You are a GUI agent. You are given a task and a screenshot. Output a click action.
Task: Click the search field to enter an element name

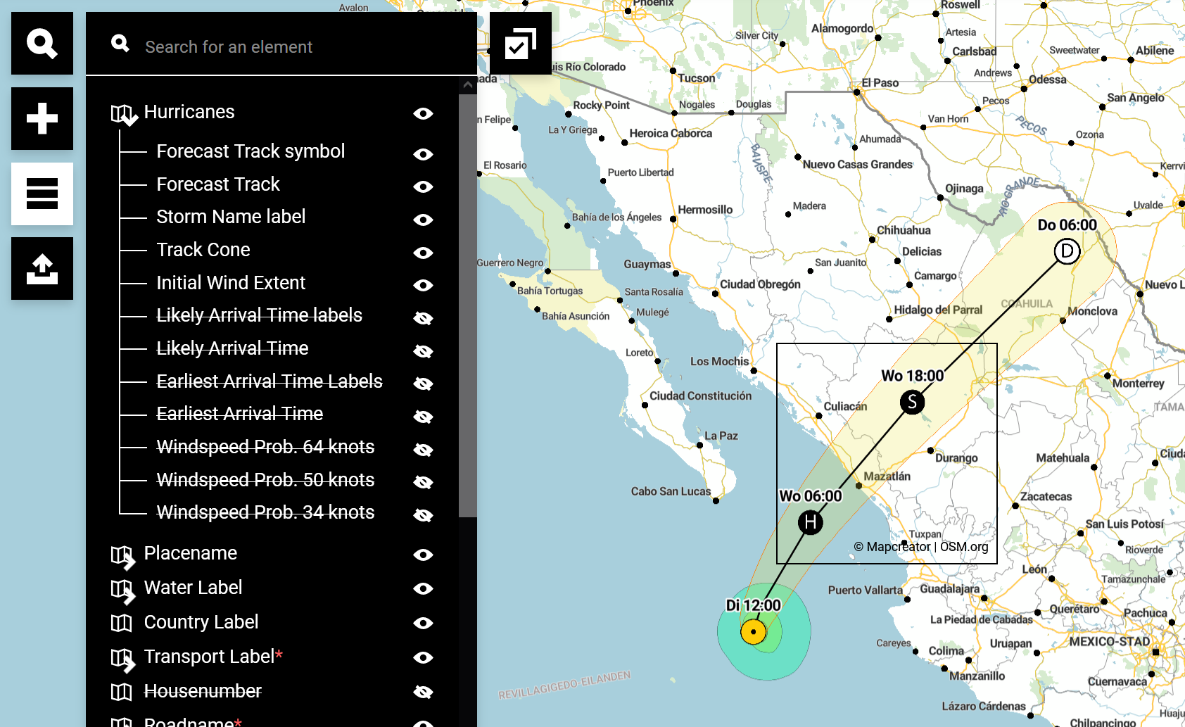281,46
